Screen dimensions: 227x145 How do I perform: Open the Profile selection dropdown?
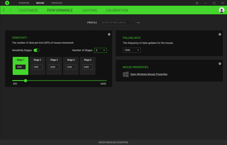click(x=117, y=23)
